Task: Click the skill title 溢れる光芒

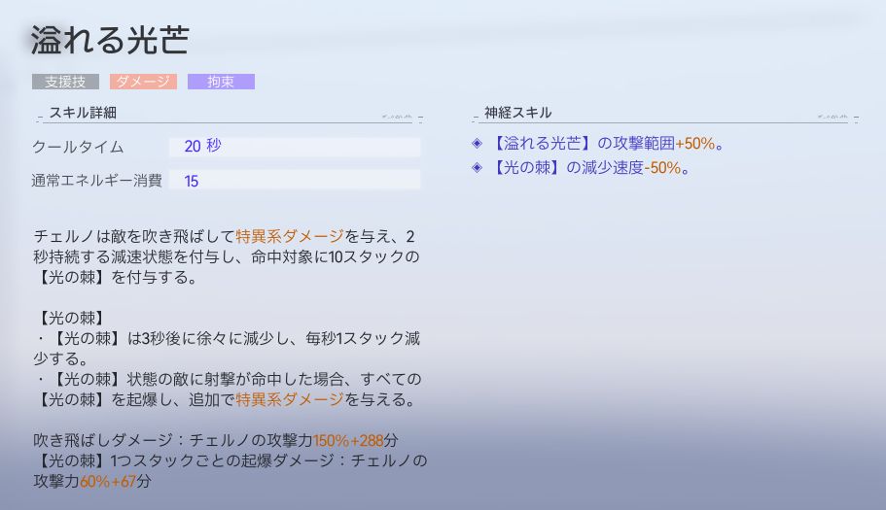Action: [x=109, y=41]
